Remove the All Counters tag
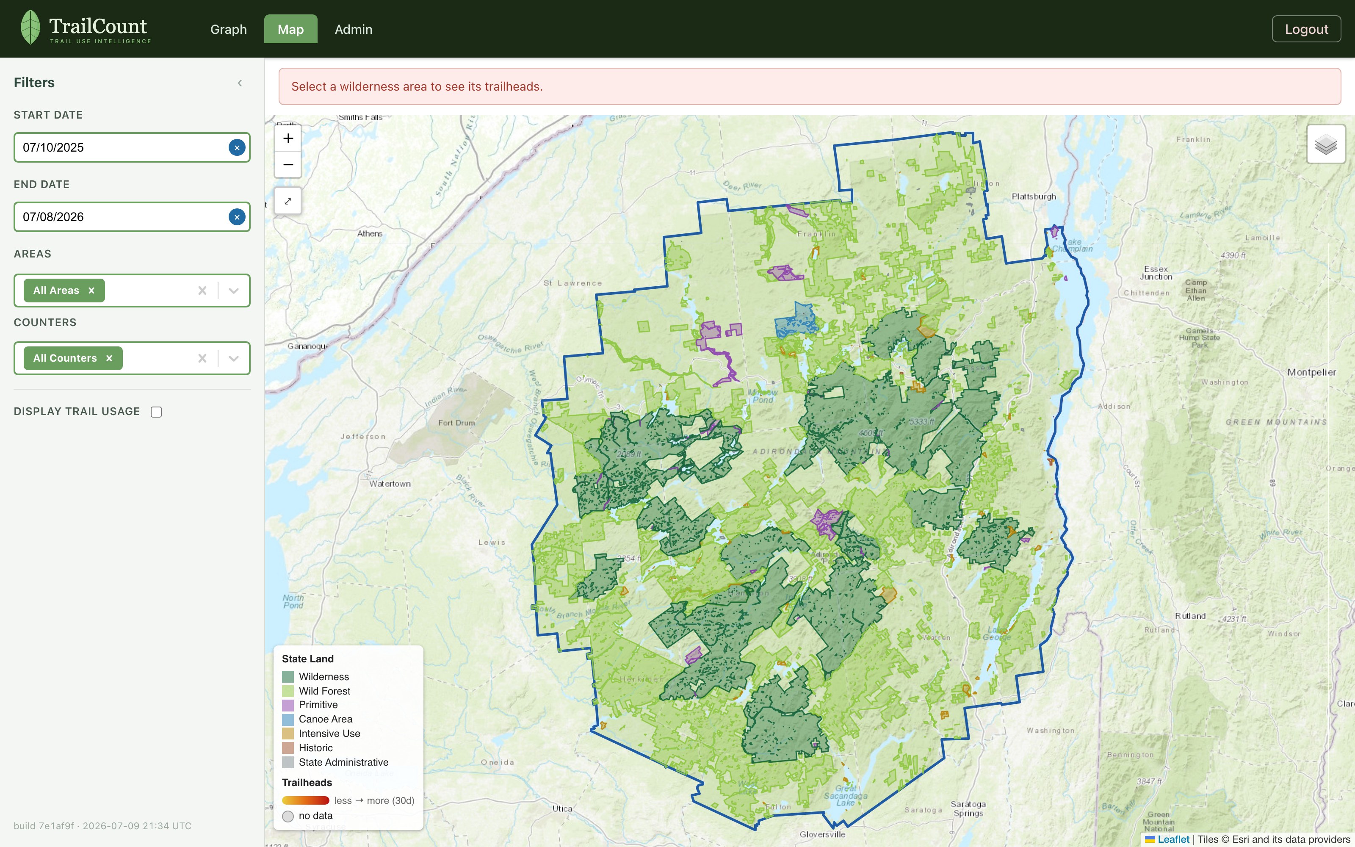Viewport: 1355px width, 847px height. coord(109,358)
